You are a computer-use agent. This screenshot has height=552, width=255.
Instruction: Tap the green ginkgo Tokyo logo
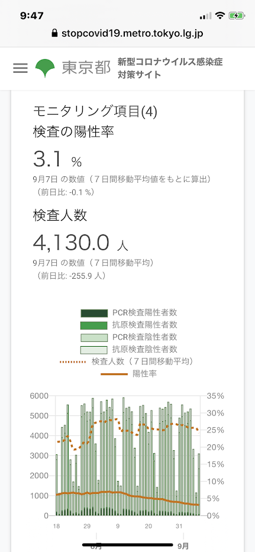[45, 68]
